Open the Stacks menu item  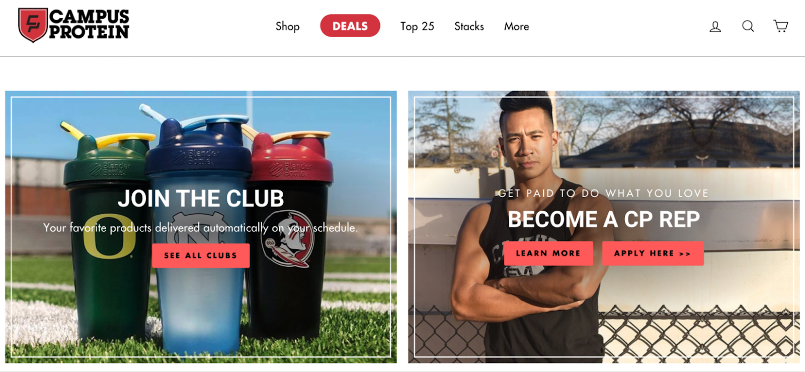tap(469, 26)
